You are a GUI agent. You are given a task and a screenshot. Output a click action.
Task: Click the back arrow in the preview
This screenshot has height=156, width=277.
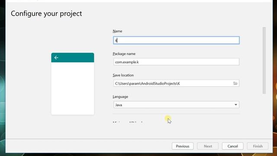pos(56,58)
